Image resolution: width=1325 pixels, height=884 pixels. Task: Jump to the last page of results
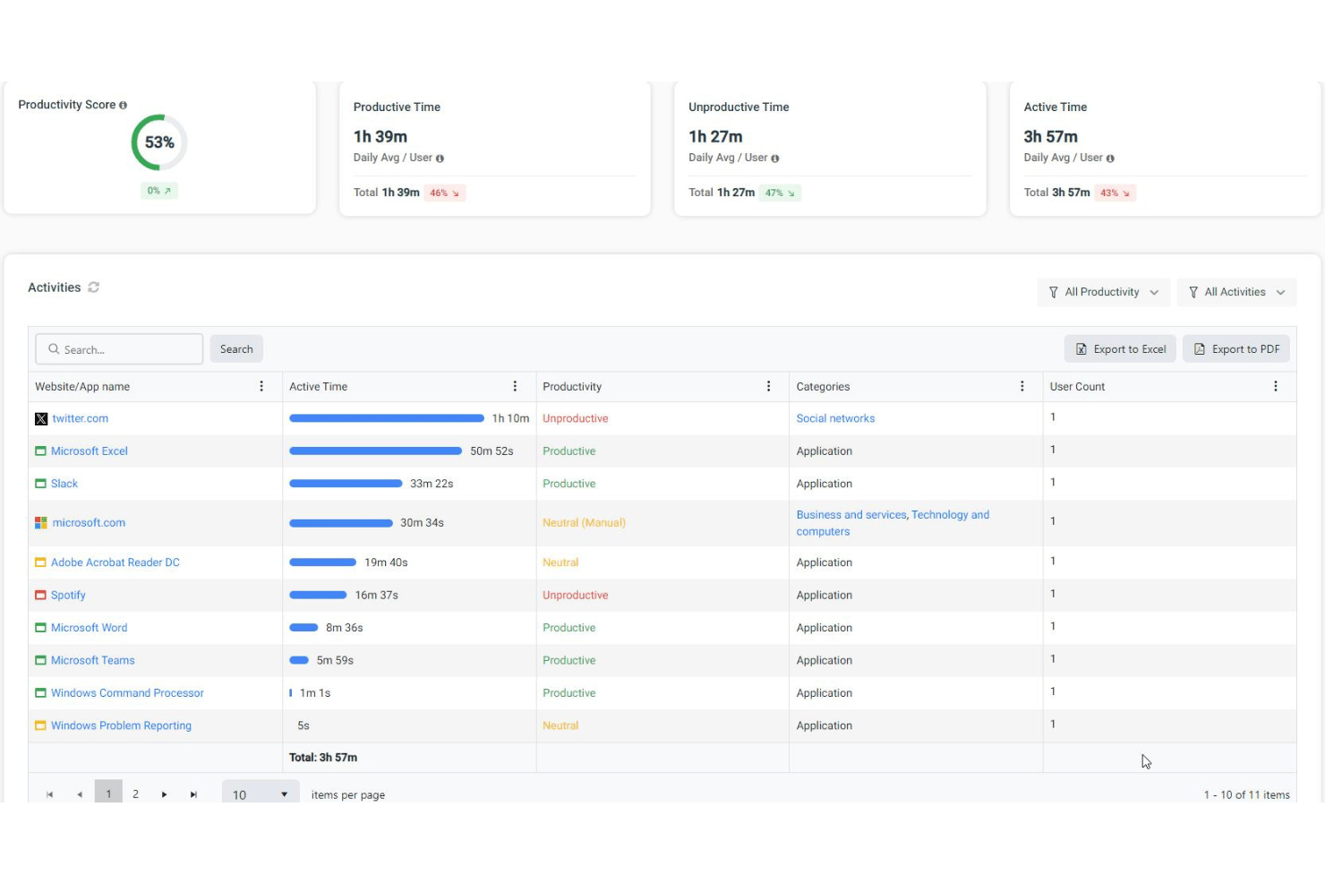pyautogui.click(x=193, y=794)
